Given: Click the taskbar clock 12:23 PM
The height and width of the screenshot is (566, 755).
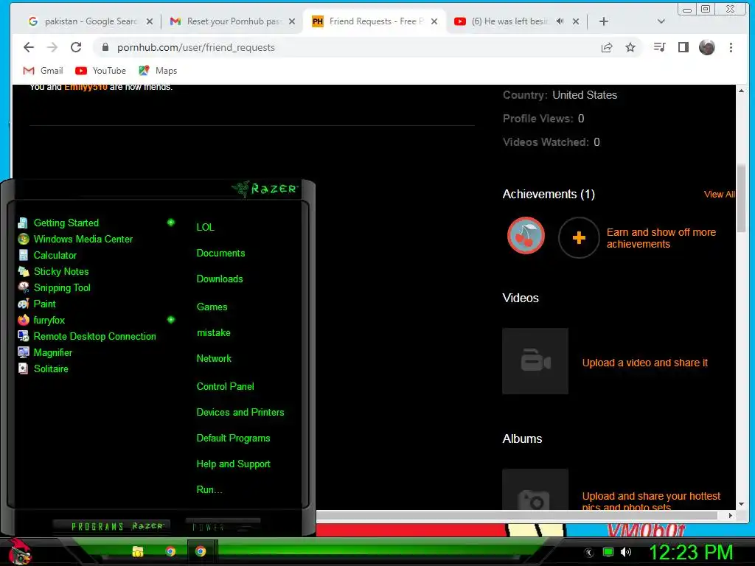Looking at the screenshot, I should pos(691,553).
